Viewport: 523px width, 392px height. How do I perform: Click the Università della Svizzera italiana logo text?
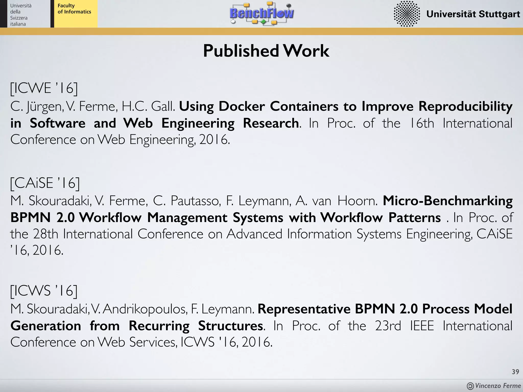coord(21,15)
